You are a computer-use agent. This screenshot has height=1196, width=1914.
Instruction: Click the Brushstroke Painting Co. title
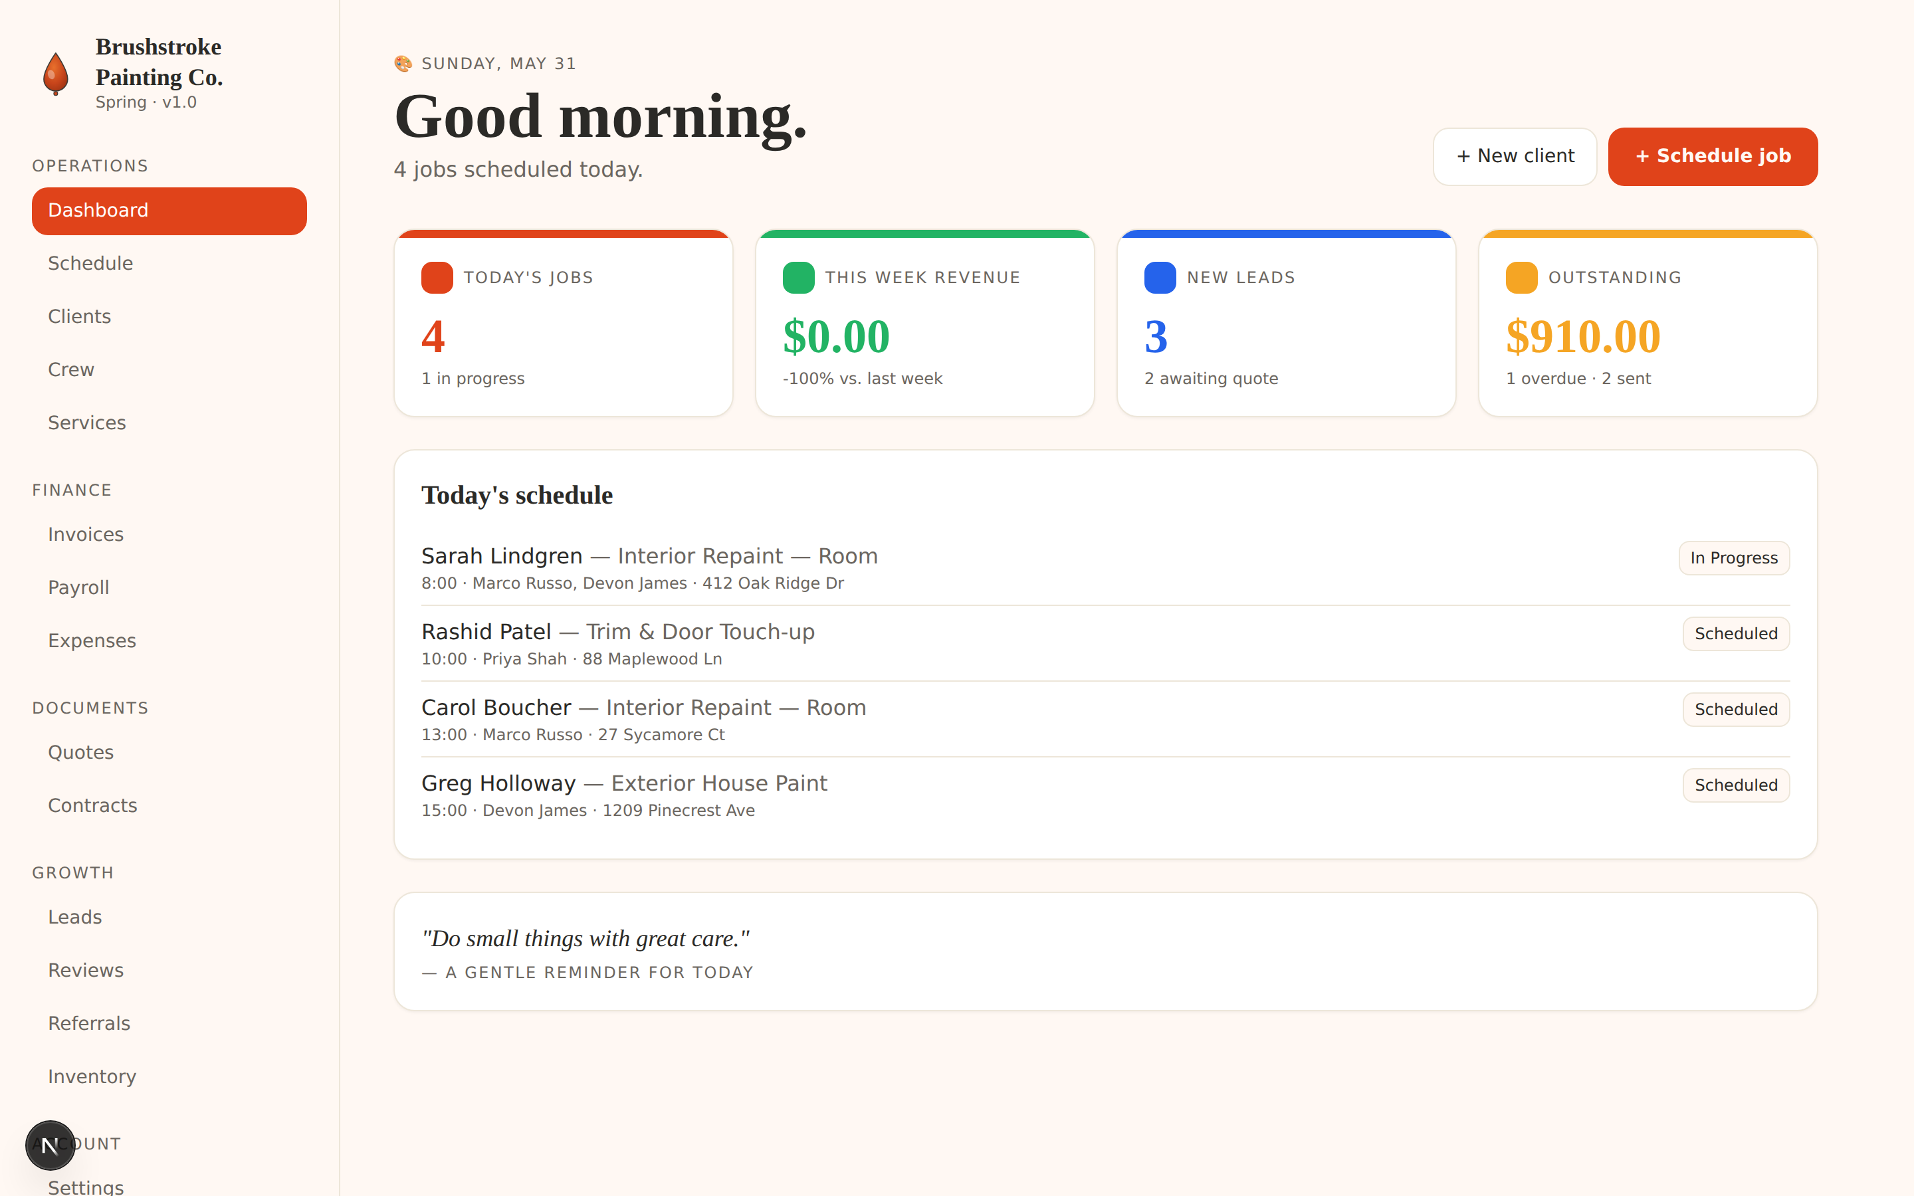point(159,62)
